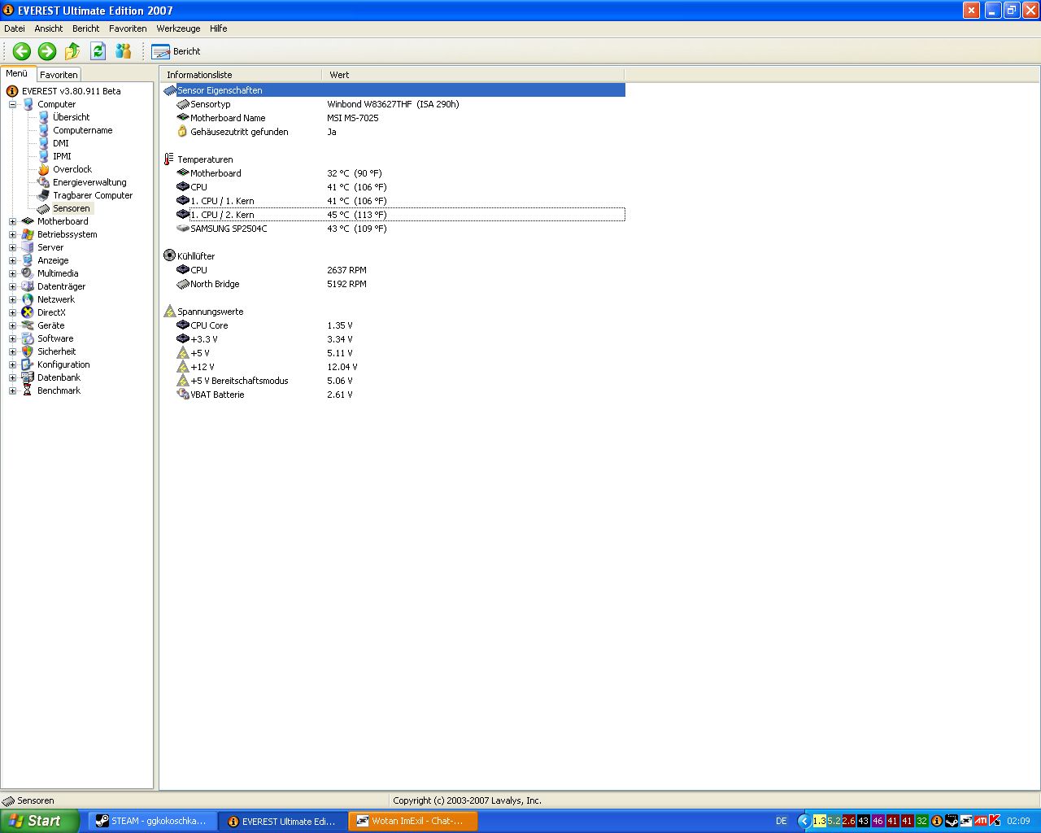The image size is (1041, 833).
Task: Select the North Bridge fan row
Action: click(x=394, y=284)
